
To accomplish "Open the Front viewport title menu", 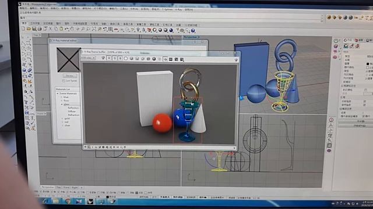I will [41, 114].
